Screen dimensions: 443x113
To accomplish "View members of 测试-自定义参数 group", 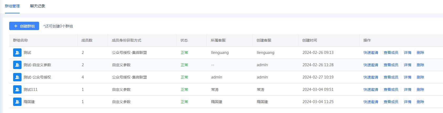I will 391,65.
